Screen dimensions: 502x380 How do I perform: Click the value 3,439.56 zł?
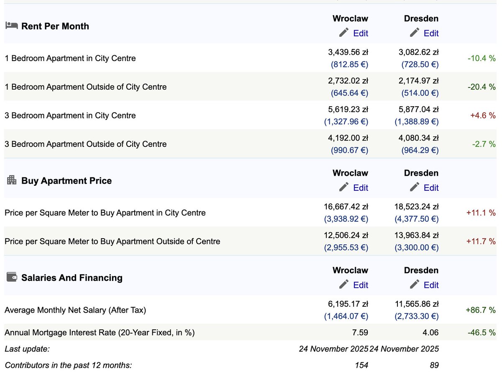tap(348, 52)
